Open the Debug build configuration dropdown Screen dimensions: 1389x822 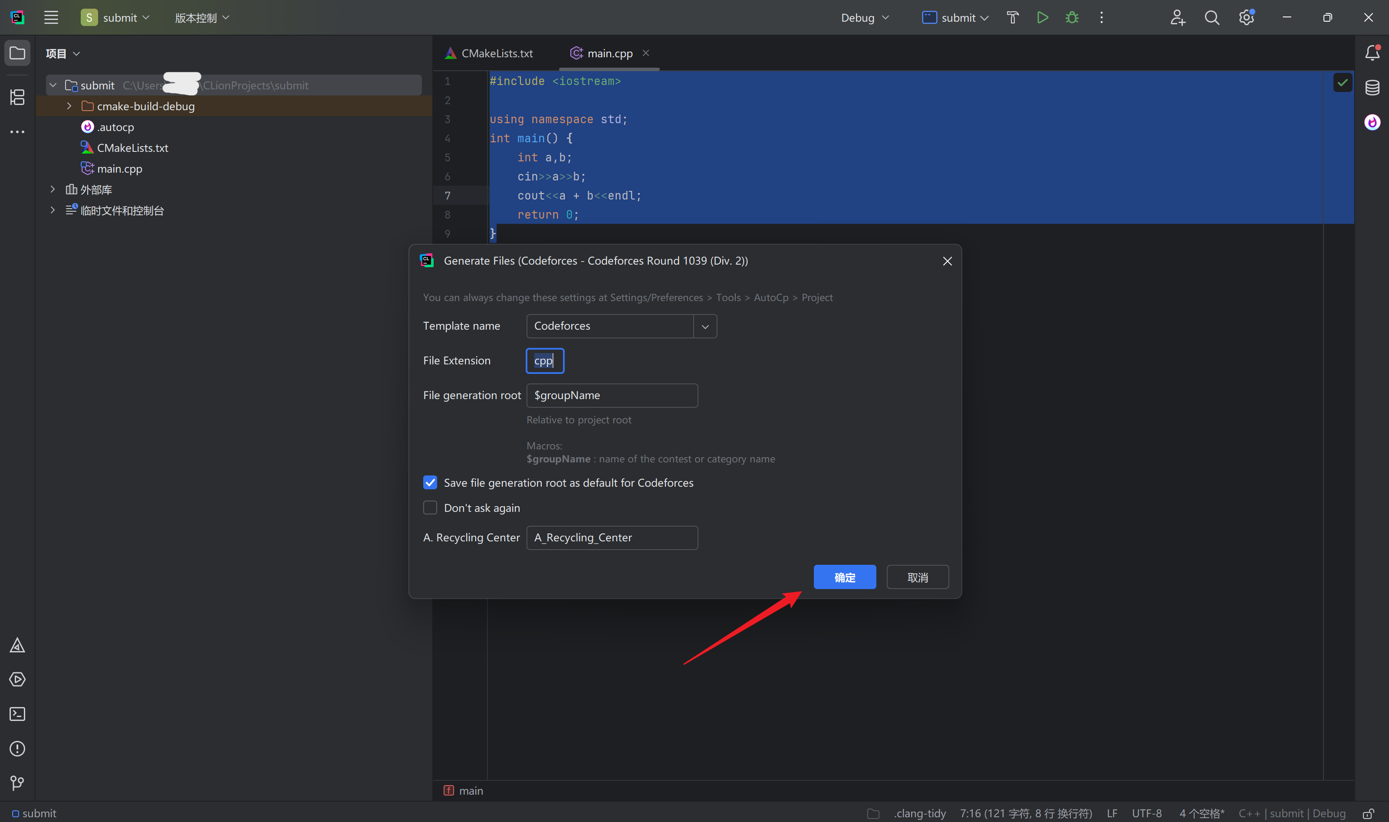[x=865, y=18]
